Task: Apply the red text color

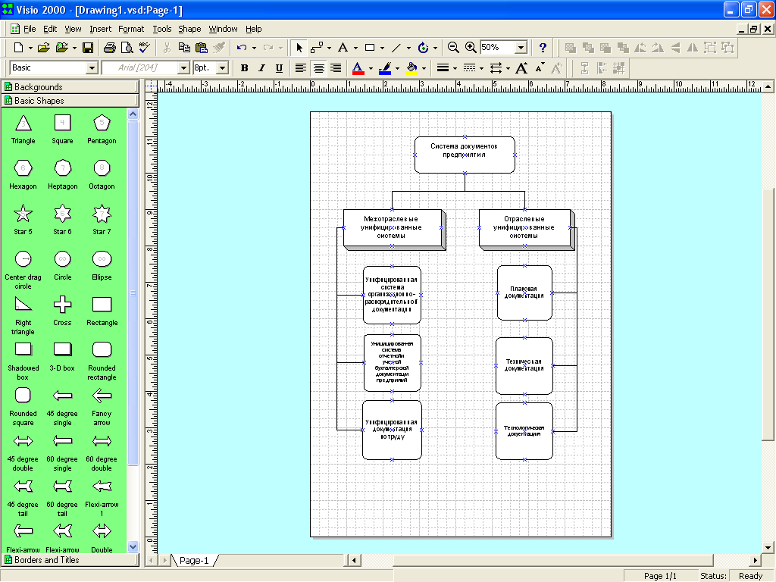Action: 358,67
